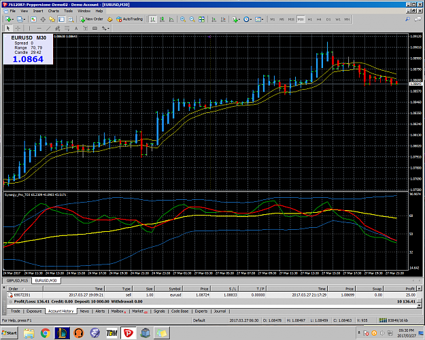Open the View menu
Viewport: 425px width, 340px height.
(x=24, y=11)
